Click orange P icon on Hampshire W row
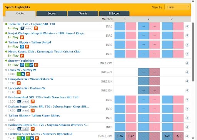Viewport: 197px width, 140px height. 19,83
